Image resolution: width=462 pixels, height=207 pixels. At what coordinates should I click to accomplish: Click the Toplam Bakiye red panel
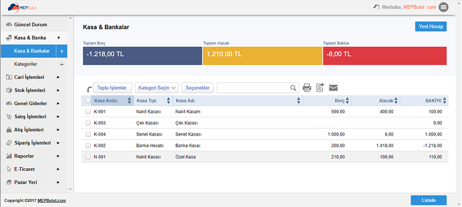(x=385, y=55)
